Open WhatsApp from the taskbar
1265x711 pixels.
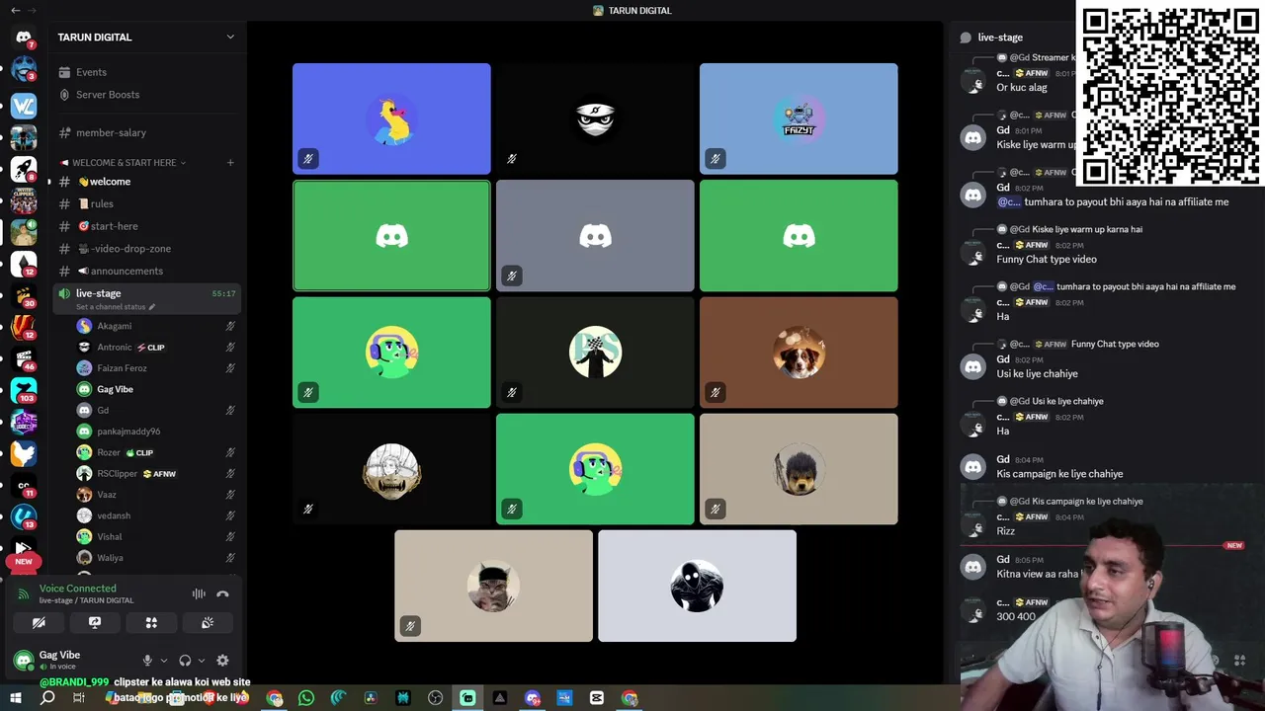(306, 698)
